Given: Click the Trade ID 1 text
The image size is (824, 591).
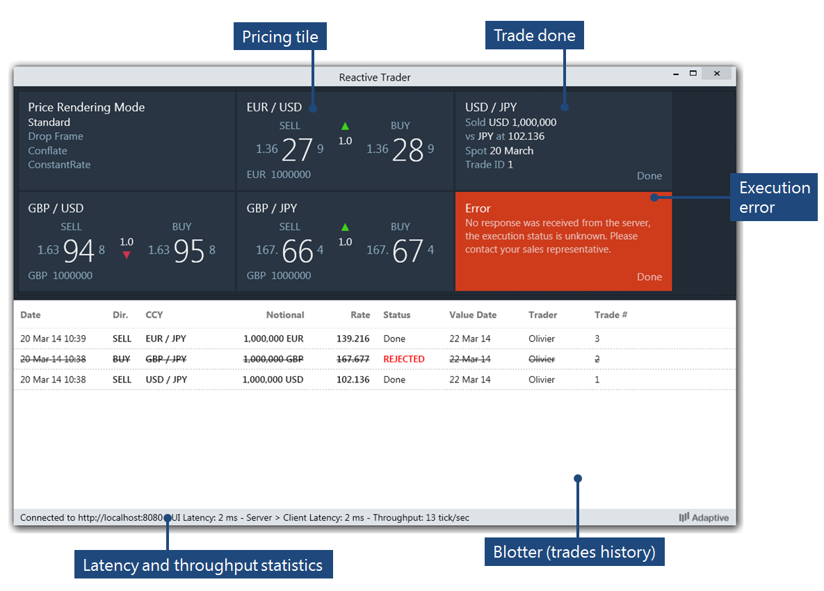Looking at the screenshot, I should click(x=489, y=165).
